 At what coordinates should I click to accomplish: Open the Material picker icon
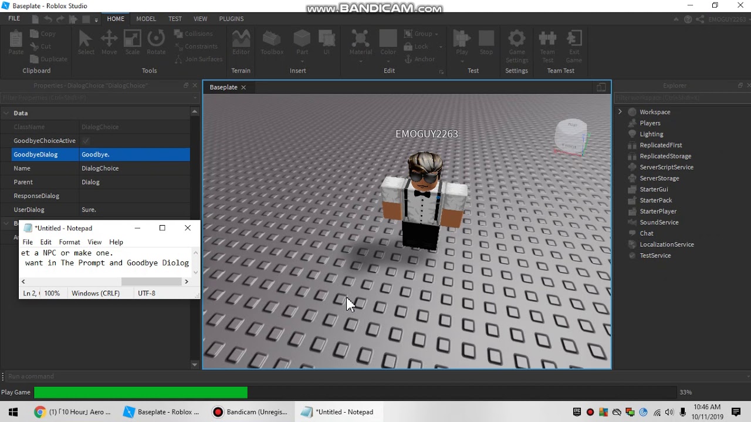pos(361,39)
